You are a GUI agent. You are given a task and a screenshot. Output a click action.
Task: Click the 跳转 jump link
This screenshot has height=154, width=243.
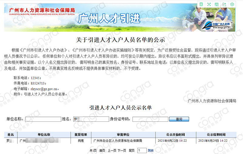tap(151, 150)
